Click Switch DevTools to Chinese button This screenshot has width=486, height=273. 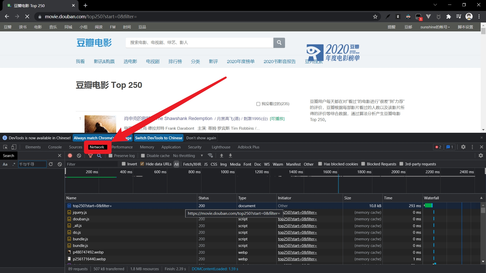click(x=158, y=138)
